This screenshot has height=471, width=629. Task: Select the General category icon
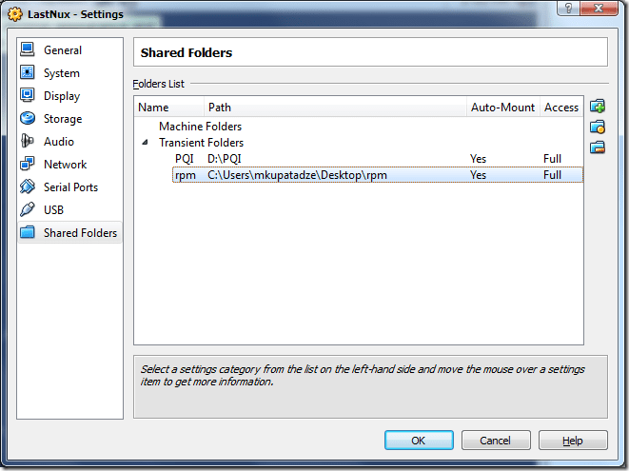(28, 50)
